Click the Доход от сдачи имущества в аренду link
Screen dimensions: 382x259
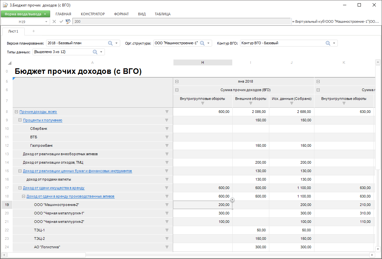(54, 188)
